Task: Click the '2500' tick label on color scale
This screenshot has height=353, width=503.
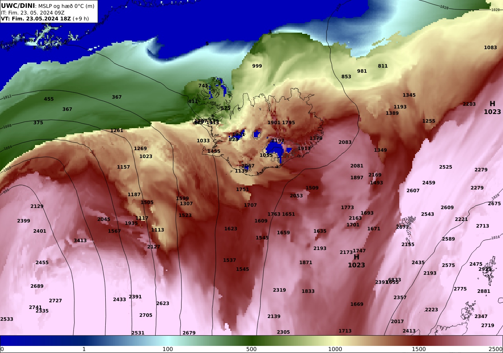Action: click(x=496, y=349)
